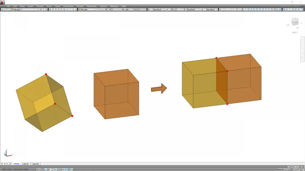Open the ByLayer color dropdown

(x=87, y=10)
